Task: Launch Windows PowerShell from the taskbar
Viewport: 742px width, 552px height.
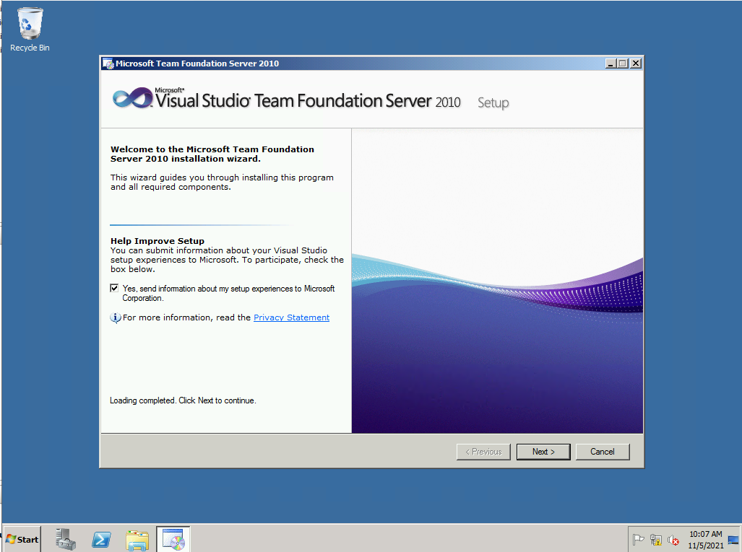Action: 101,539
